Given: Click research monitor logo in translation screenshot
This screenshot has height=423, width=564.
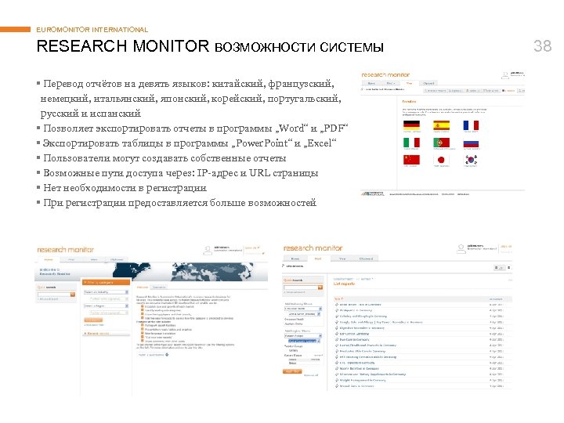Looking at the screenshot, I should pos(385,75).
